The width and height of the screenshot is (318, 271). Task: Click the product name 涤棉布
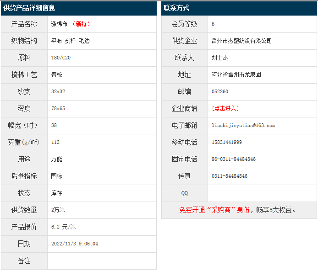pos(60,24)
